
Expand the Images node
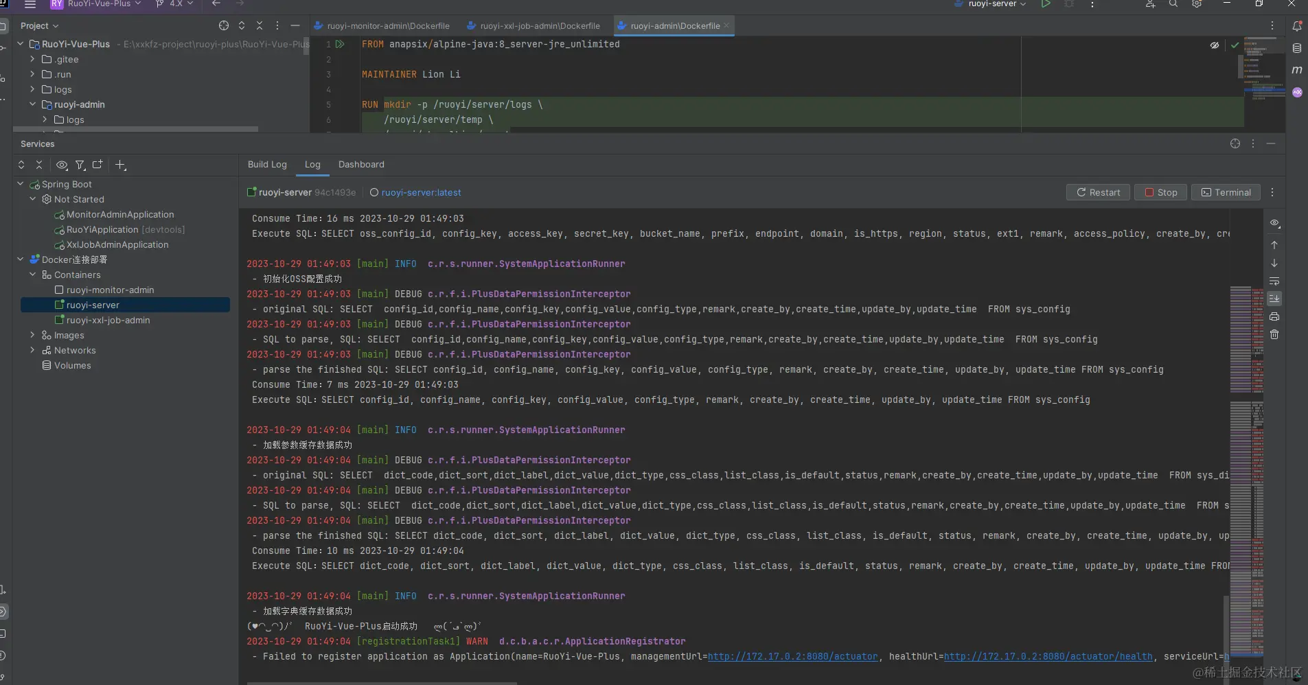click(x=32, y=335)
